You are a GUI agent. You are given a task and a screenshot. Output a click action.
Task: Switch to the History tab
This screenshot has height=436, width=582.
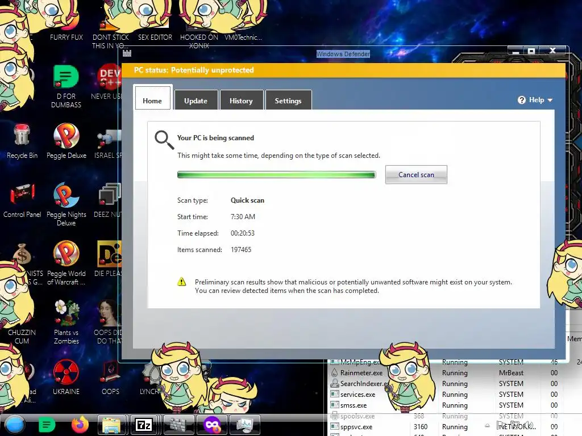click(x=241, y=100)
